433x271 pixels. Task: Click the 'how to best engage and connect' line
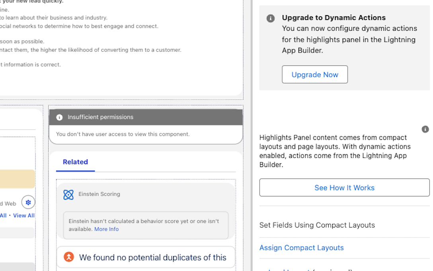pyautogui.click(x=79, y=26)
